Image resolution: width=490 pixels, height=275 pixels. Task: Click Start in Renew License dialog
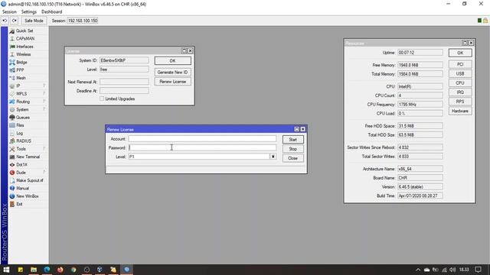[x=292, y=139]
